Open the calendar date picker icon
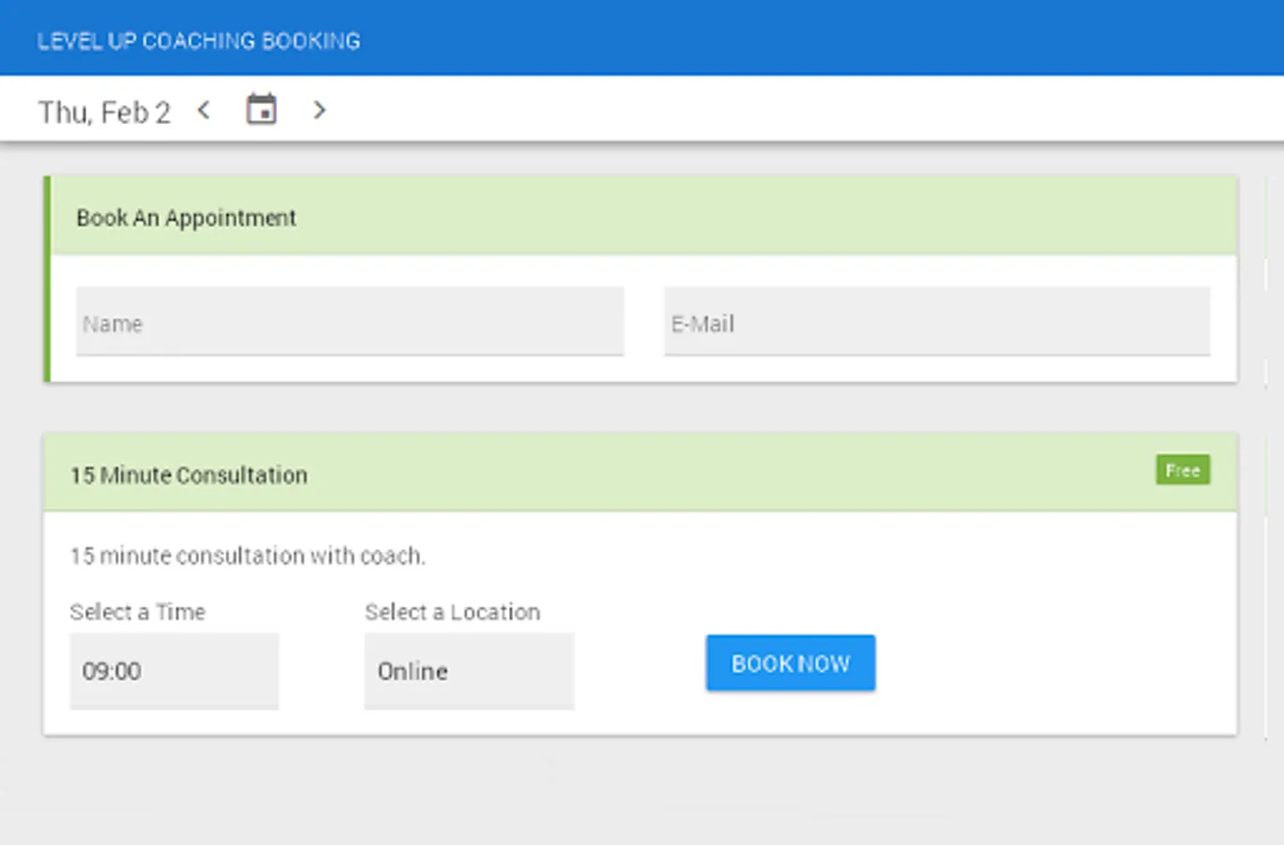This screenshot has width=1284, height=845. (x=261, y=110)
